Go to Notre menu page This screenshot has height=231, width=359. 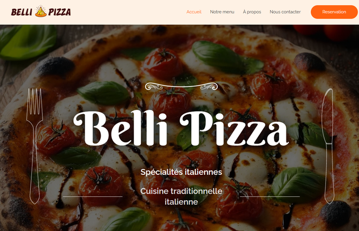222,12
